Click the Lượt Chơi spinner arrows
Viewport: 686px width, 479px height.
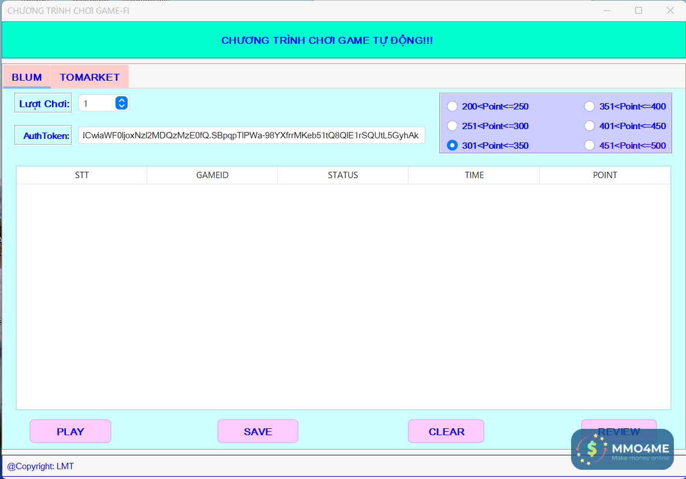coord(122,103)
